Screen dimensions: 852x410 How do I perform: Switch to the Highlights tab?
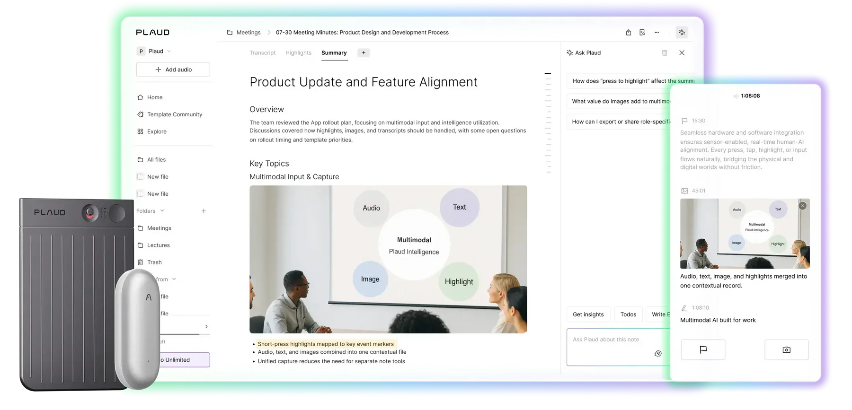click(298, 53)
